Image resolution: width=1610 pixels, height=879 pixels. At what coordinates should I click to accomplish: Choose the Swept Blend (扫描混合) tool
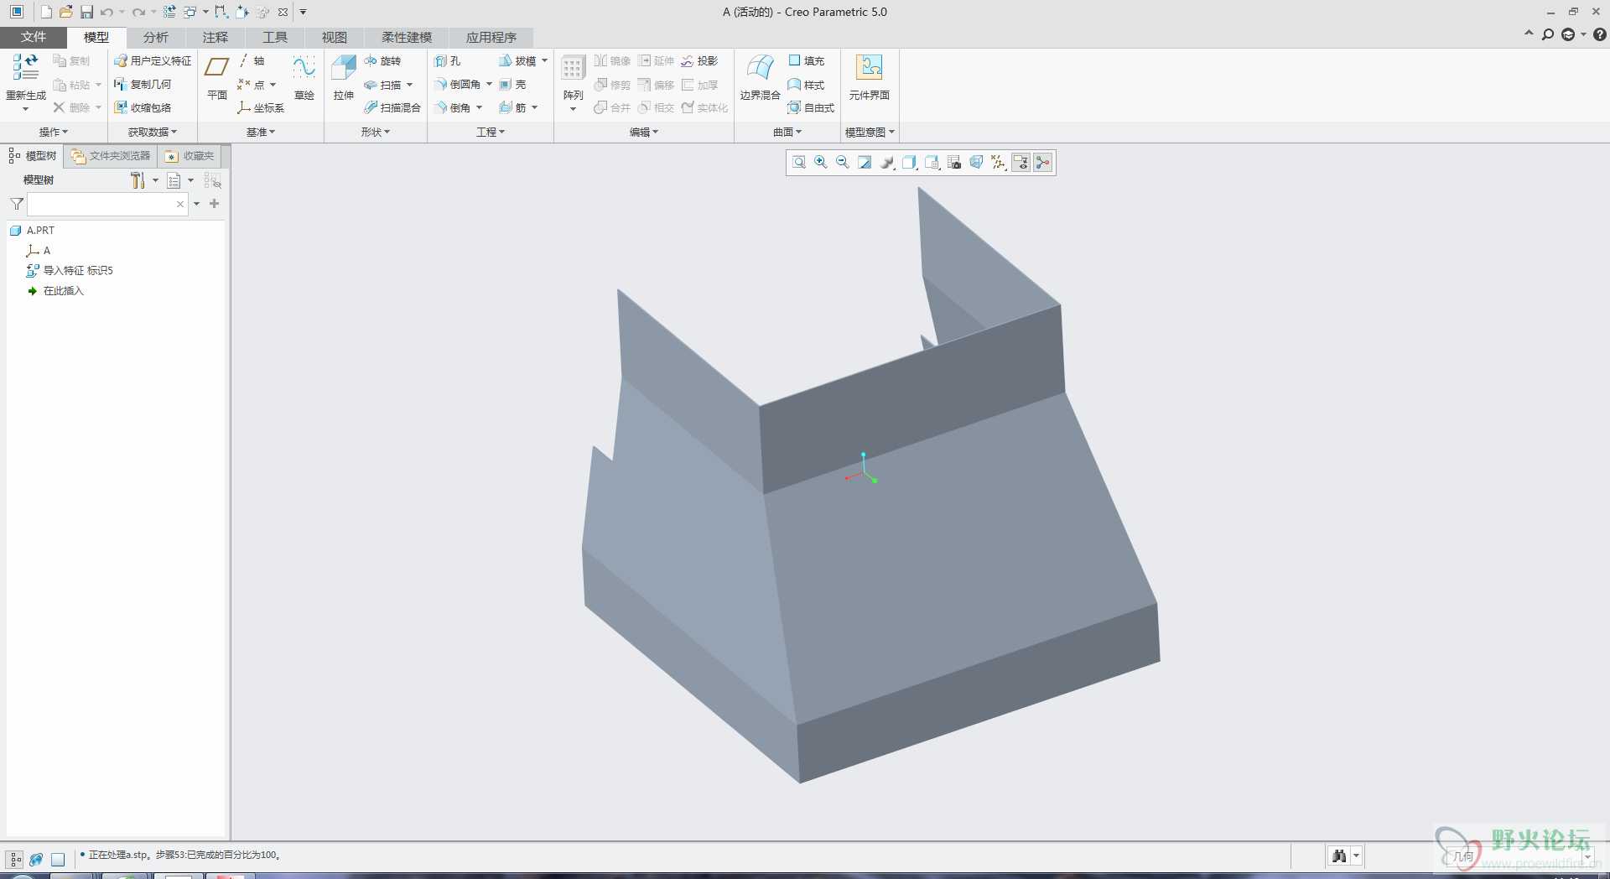pyautogui.click(x=392, y=107)
